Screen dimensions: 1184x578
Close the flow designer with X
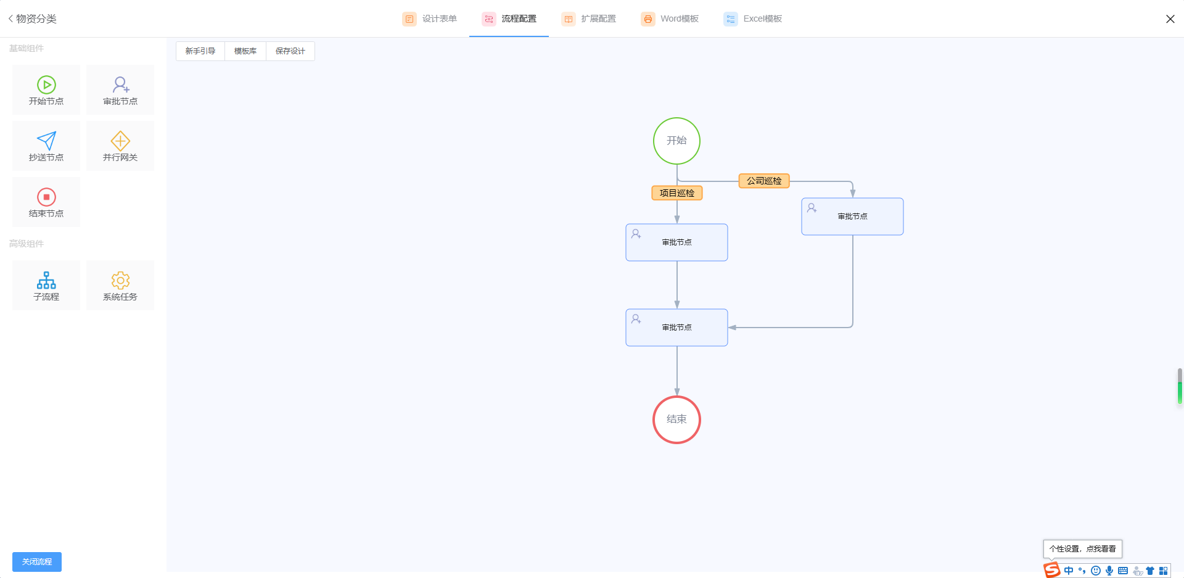click(1170, 19)
